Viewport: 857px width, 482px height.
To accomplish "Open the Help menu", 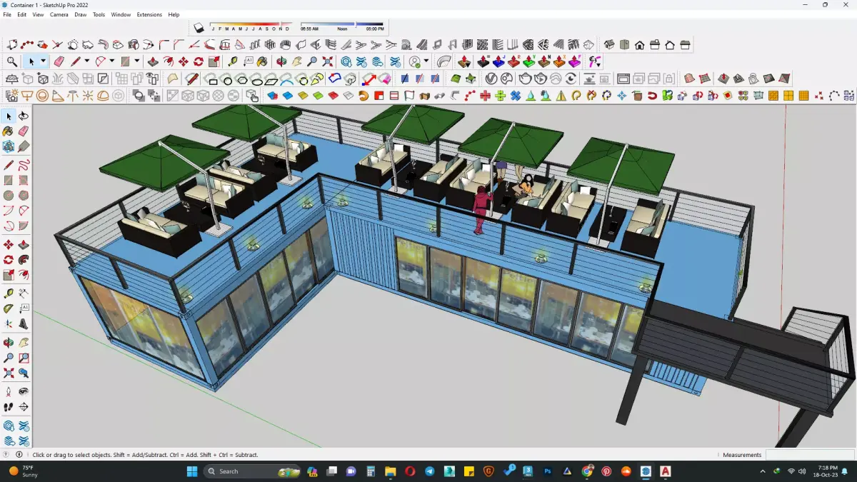I will click(174, 14).
